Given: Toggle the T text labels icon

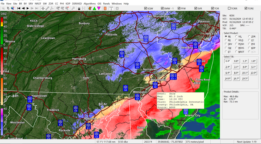Looking at the screenshot, I should pyautogui.click(x=111, y=8).
